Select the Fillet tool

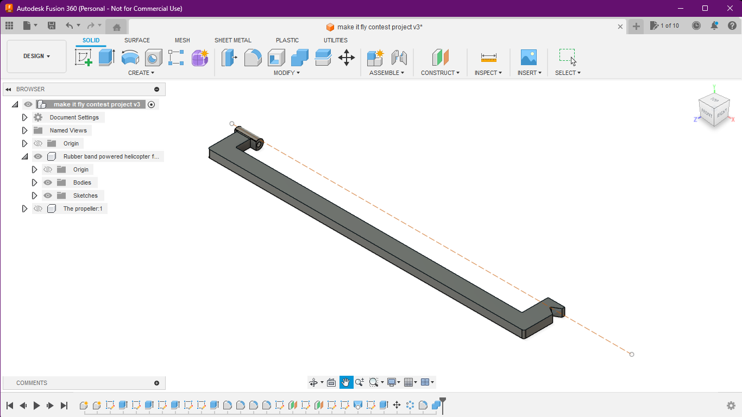pos(253,57)
